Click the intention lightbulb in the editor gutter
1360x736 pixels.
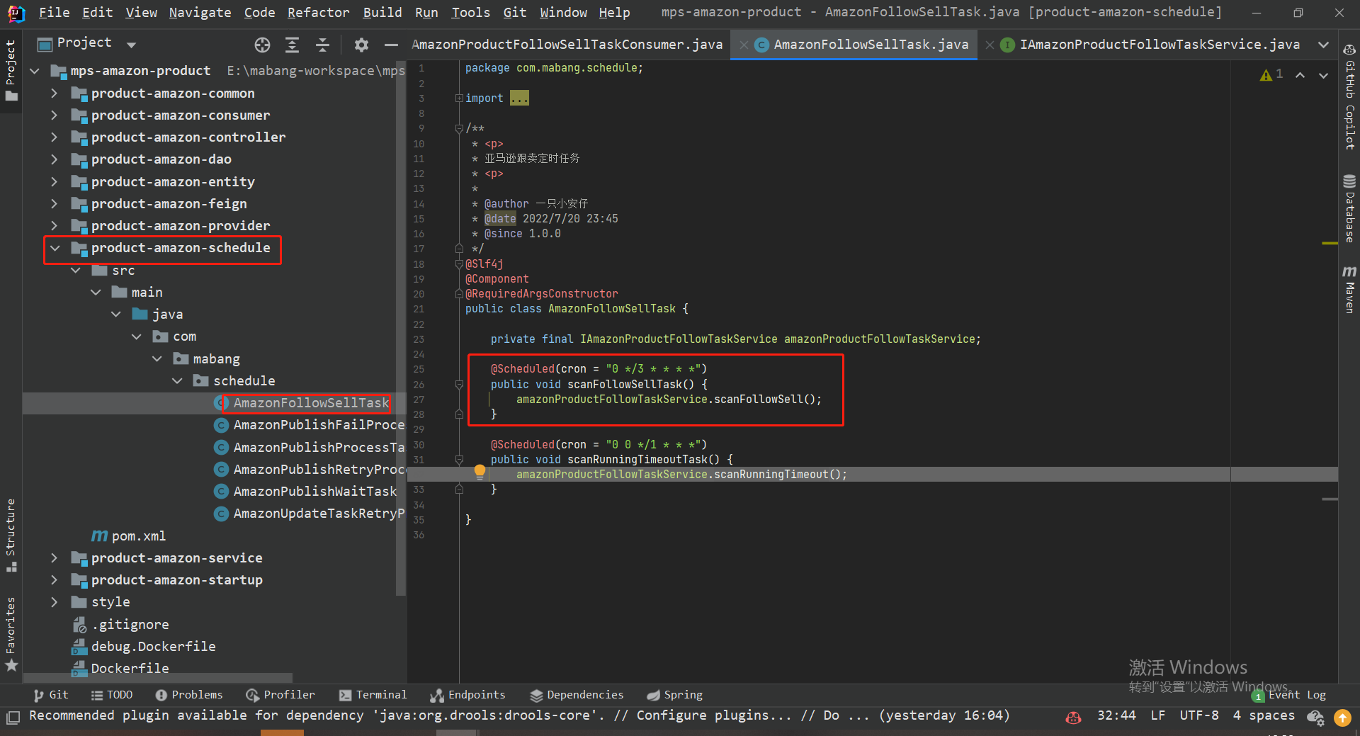point(480,471)
